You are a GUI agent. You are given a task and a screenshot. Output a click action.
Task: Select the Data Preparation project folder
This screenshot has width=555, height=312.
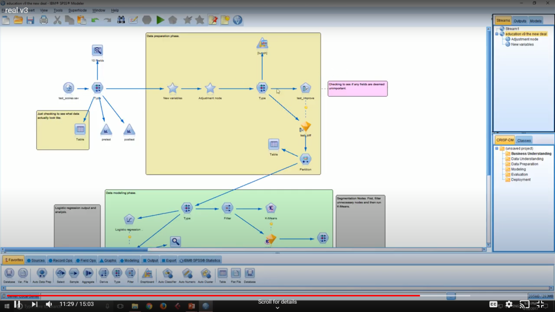pos(524,164)
